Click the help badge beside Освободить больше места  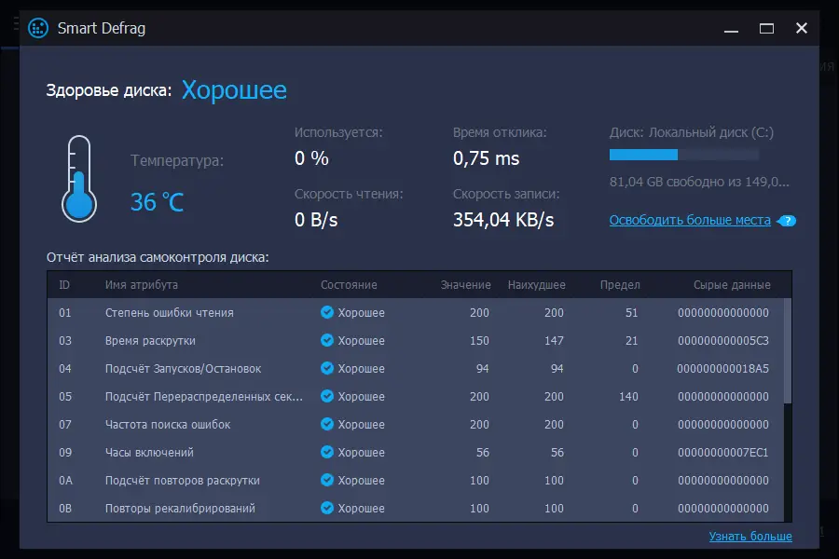788,221
